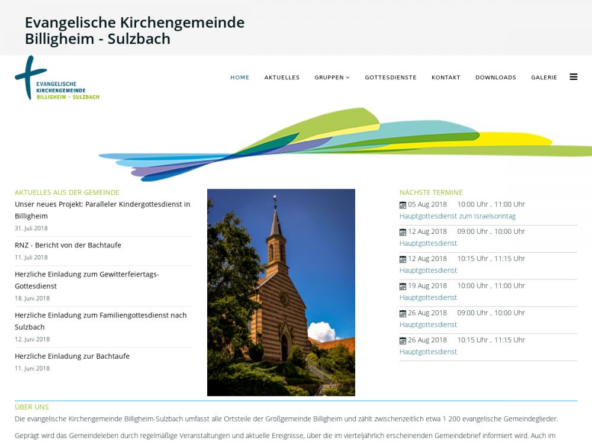Click calendar icon beside 12 Aug 09:00 Uhr
The image size is (592, 444).
click(403, 232)
